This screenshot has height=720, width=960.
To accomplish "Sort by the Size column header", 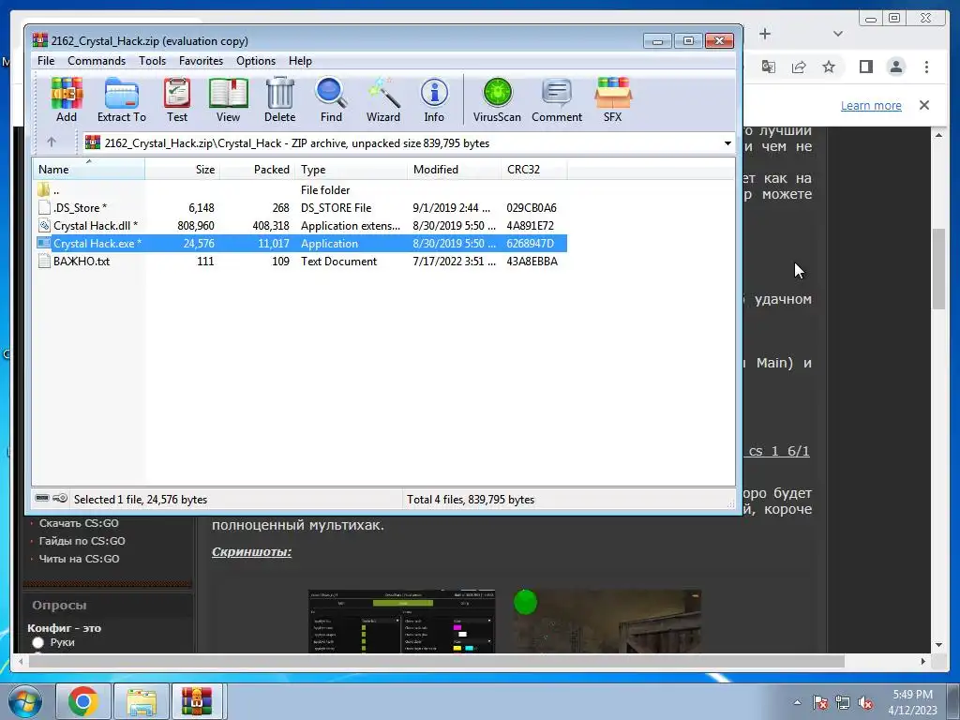I will pos(183,170).
